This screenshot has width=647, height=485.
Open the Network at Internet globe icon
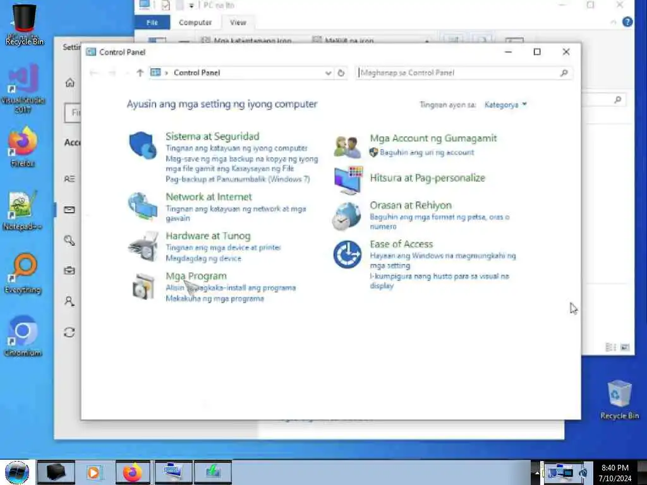click(x=142, y=206)
